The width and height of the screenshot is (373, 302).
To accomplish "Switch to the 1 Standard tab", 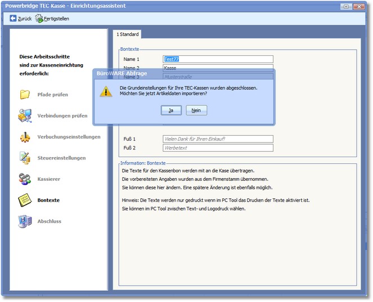I will pyautogui.click(x=127, y=34).
